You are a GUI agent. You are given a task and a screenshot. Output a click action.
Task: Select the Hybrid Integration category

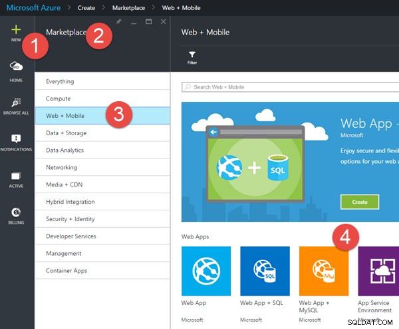[x=102, y=202]
